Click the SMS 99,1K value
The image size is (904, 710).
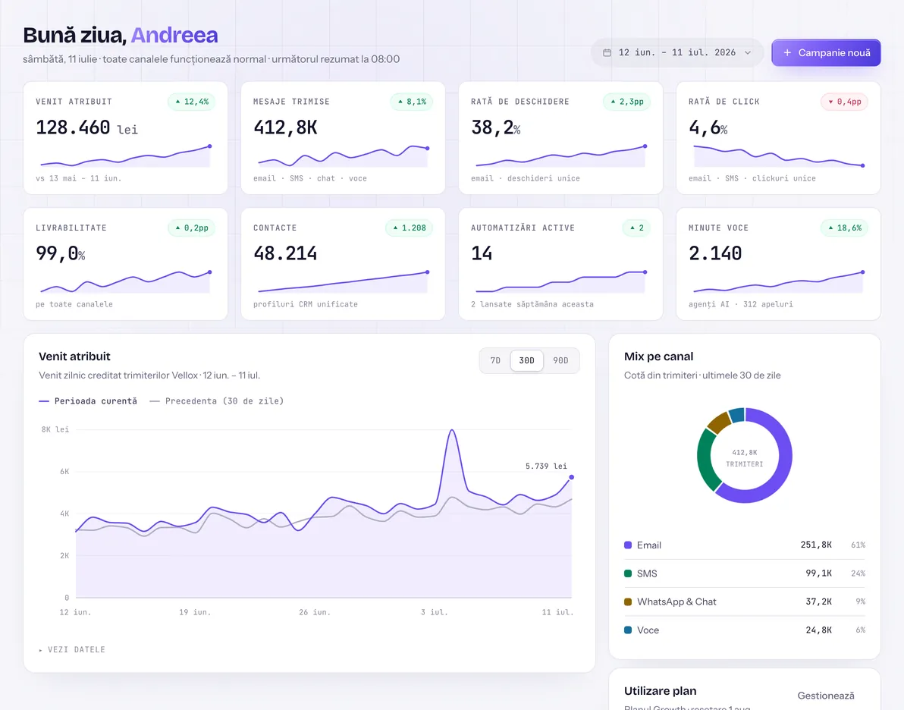coord(818,573)
